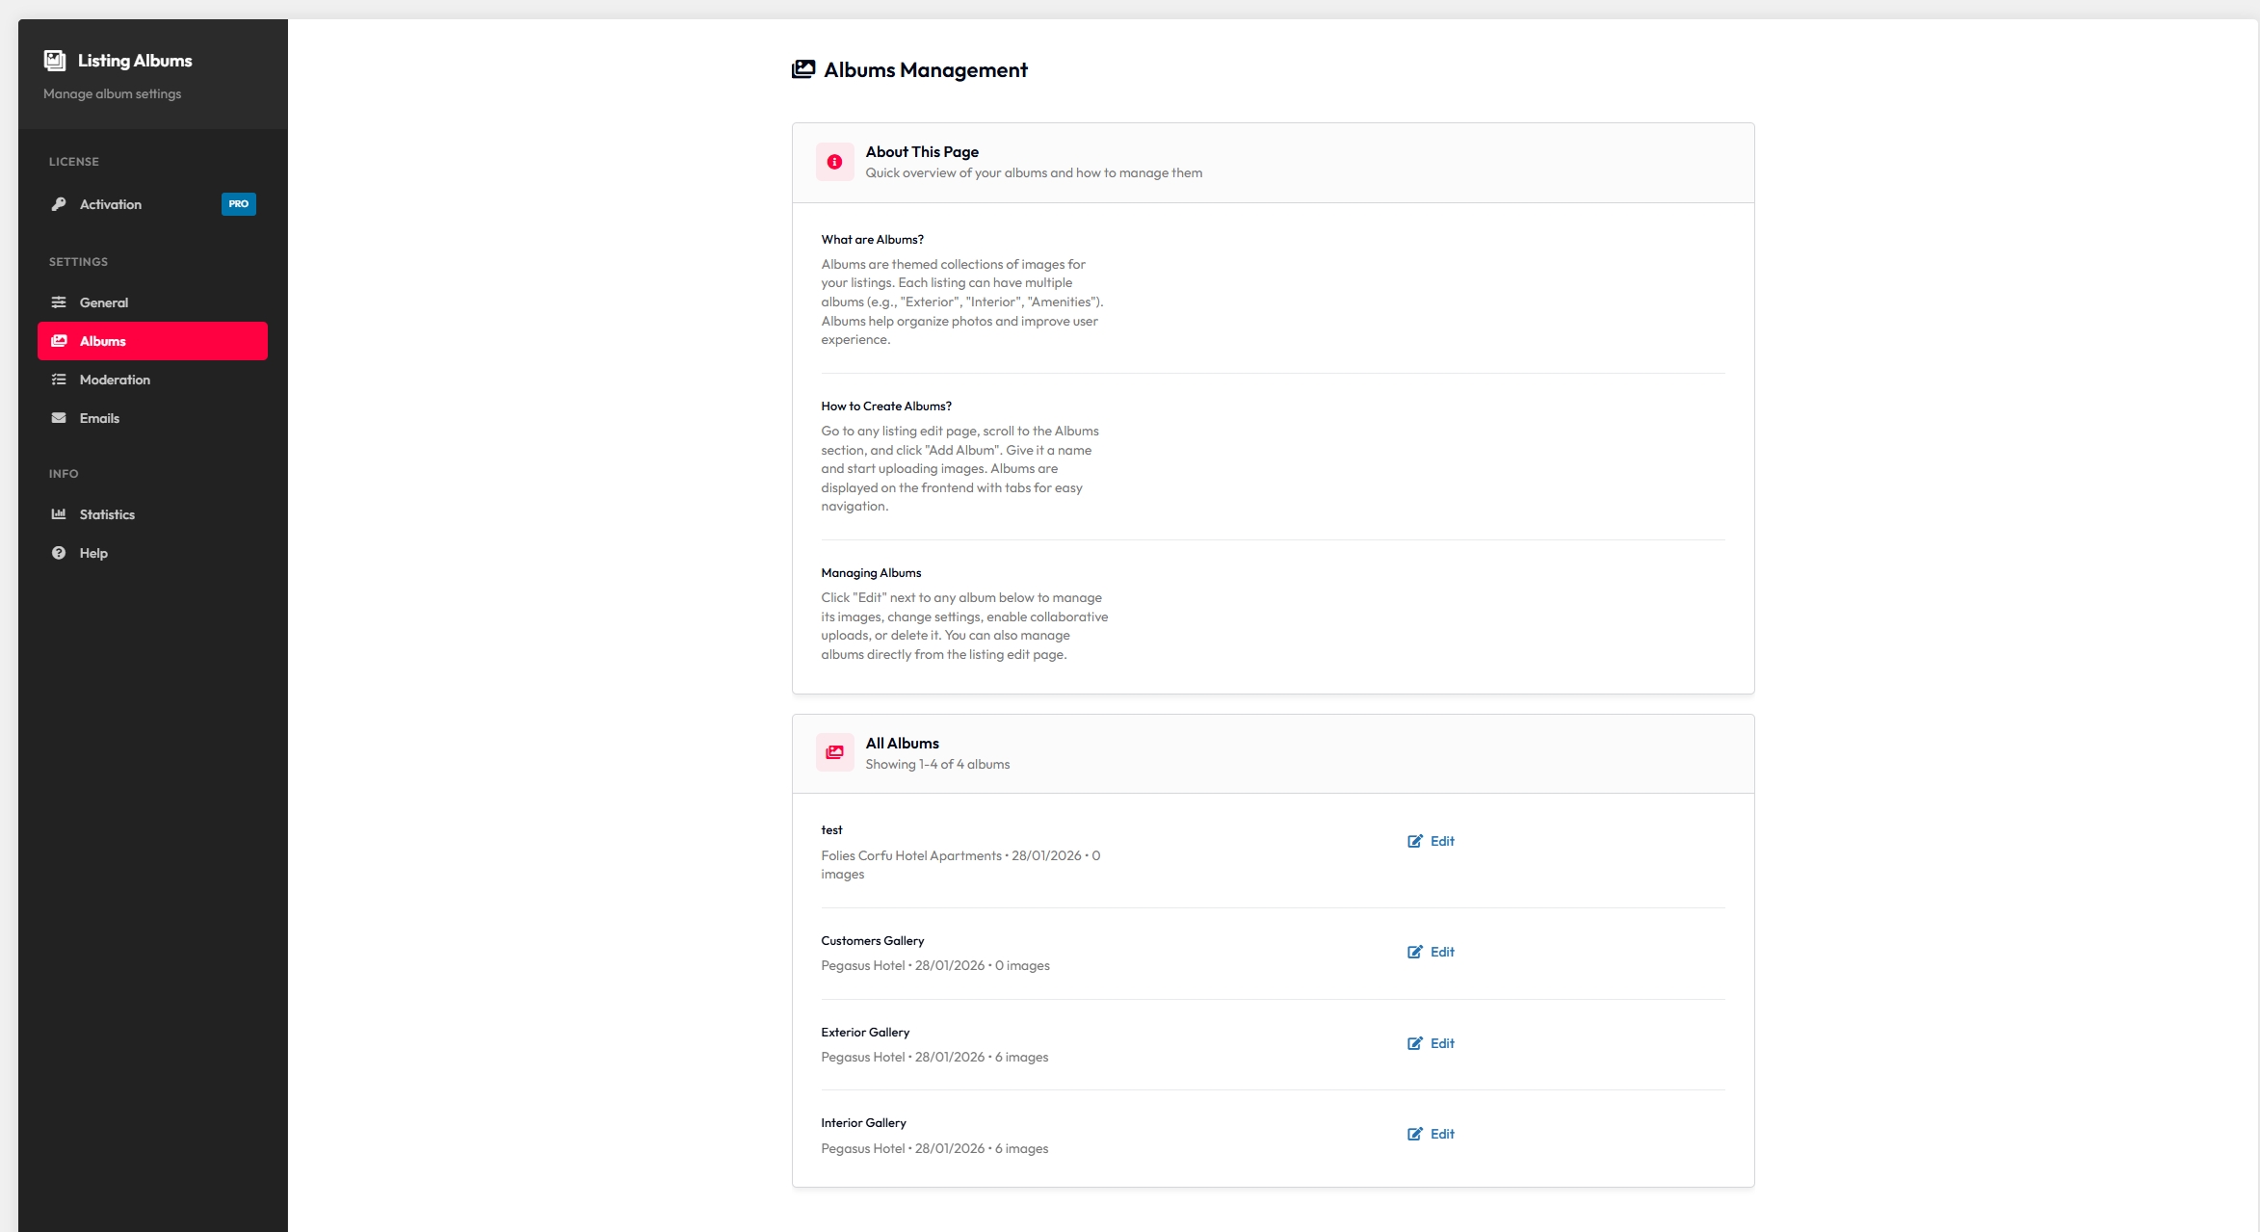Click the Help question mark icon

pyautogui.click(x=58, y=552)
